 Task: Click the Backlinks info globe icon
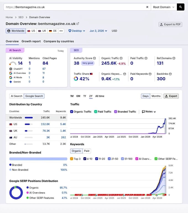point(170,74)
